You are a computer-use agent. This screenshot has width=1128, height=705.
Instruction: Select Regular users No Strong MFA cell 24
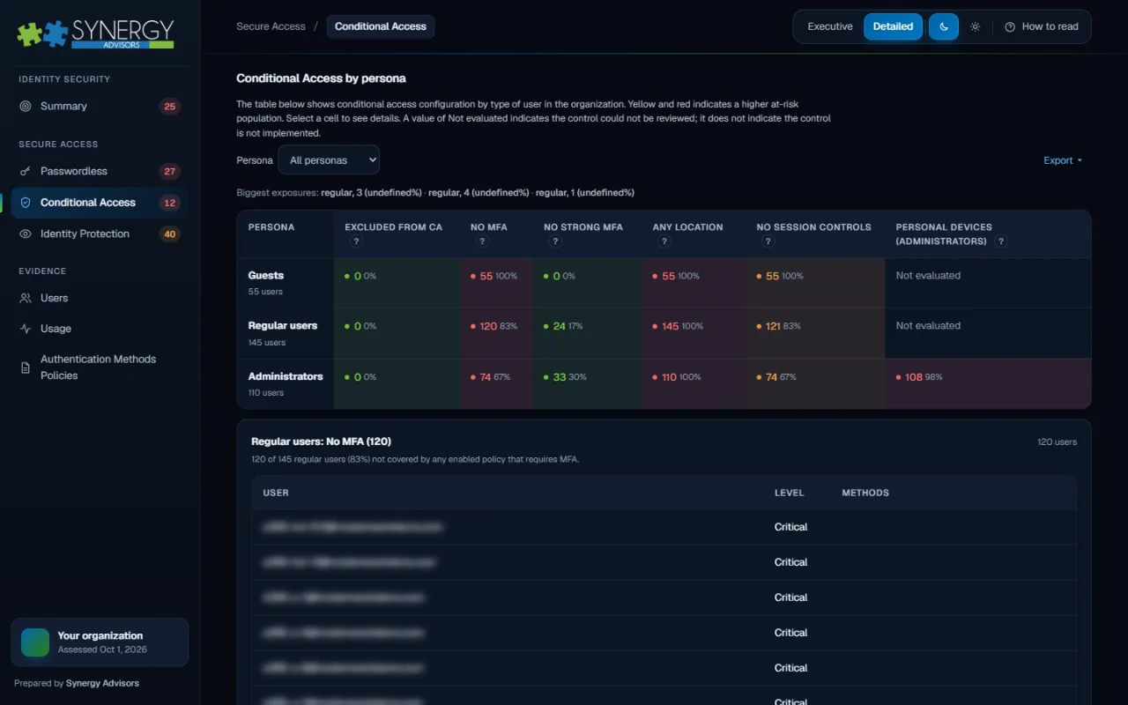point(588,333)
